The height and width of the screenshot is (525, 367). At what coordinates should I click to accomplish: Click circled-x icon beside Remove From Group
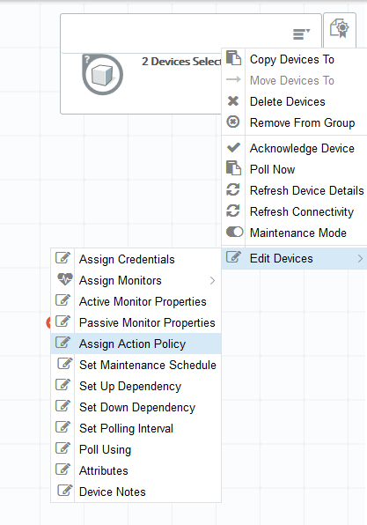coord(233,122)
